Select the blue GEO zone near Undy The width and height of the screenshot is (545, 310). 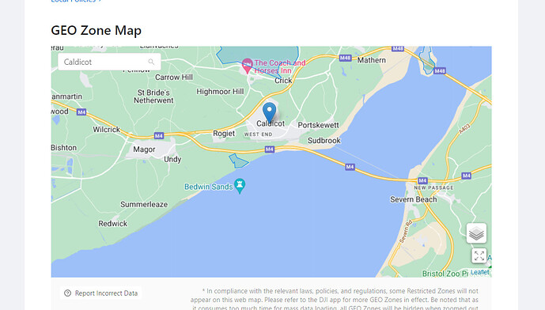pyautogui.click(x=238, y=161)
